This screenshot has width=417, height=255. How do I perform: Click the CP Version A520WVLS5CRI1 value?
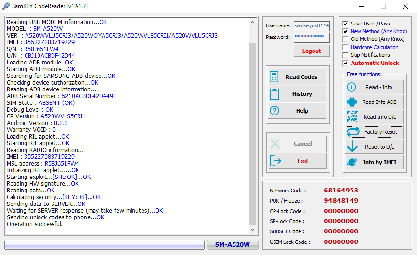pyautogui.click(x=63, y=116)
